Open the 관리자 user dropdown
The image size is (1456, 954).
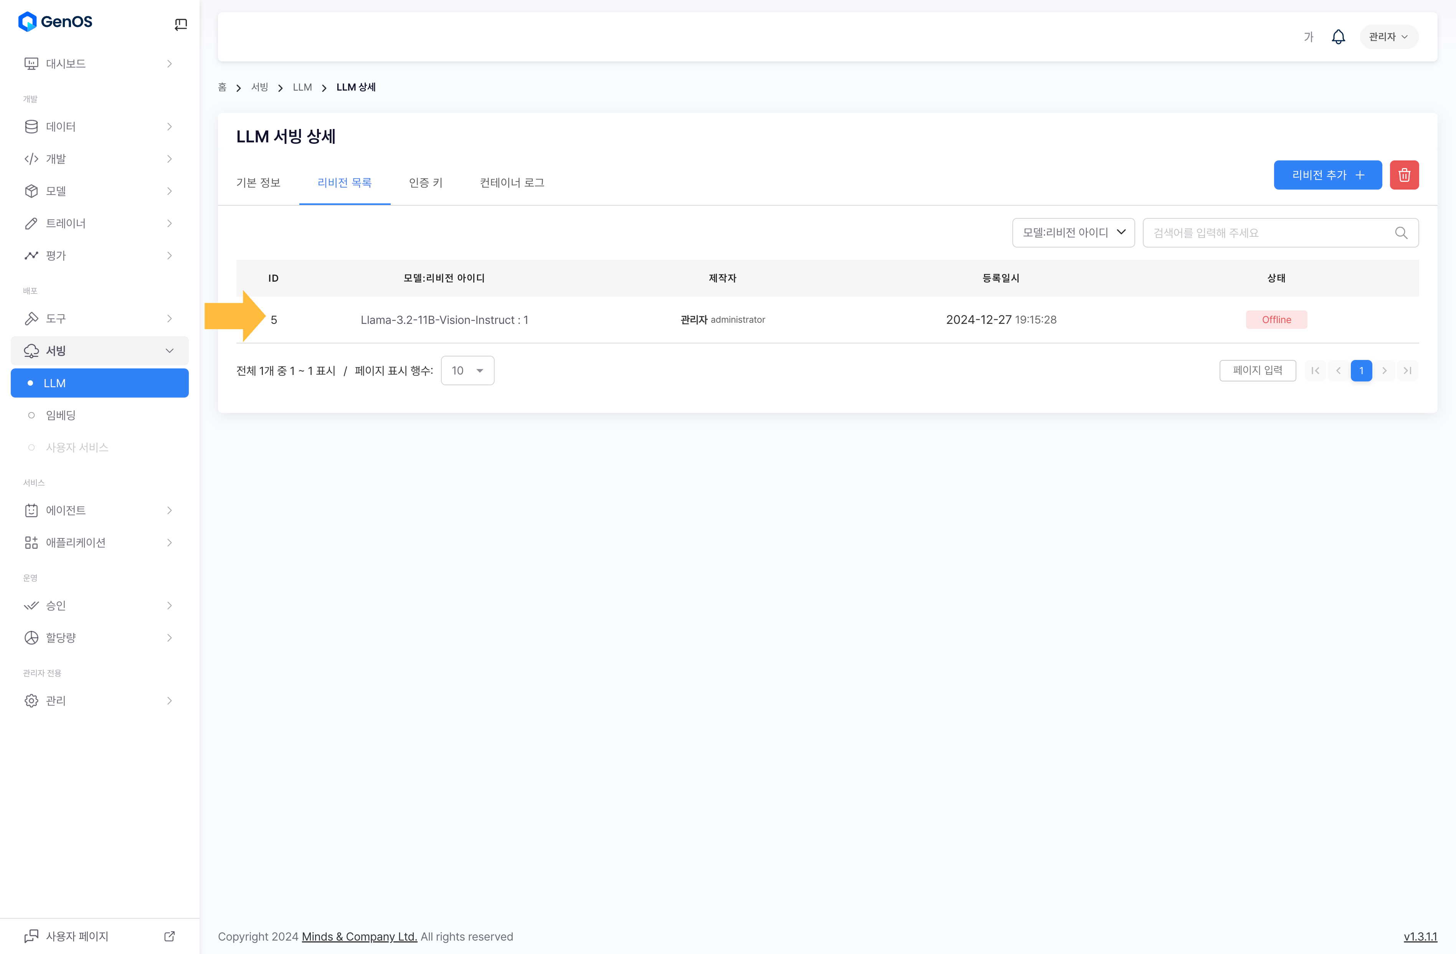tap(1388, 37)
